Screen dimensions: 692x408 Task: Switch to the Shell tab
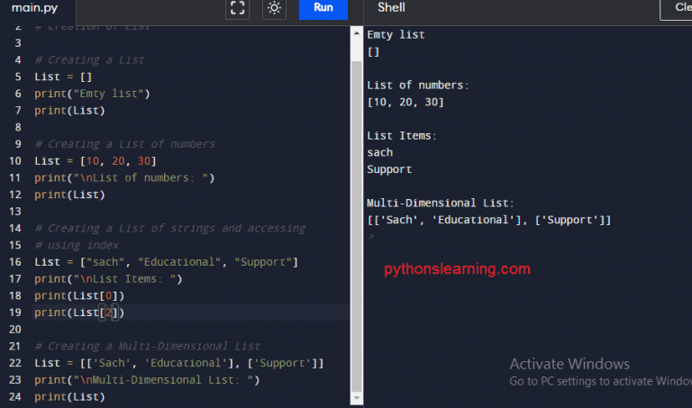click(x=391, y=8)
